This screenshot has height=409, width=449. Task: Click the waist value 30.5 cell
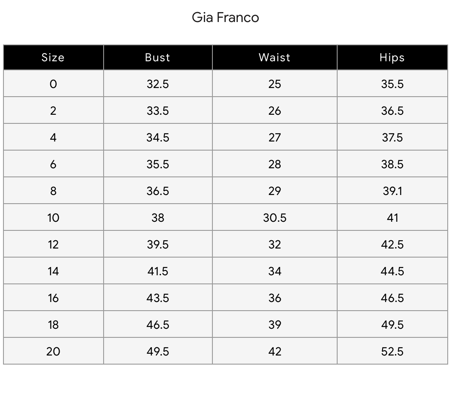[275, 217]
